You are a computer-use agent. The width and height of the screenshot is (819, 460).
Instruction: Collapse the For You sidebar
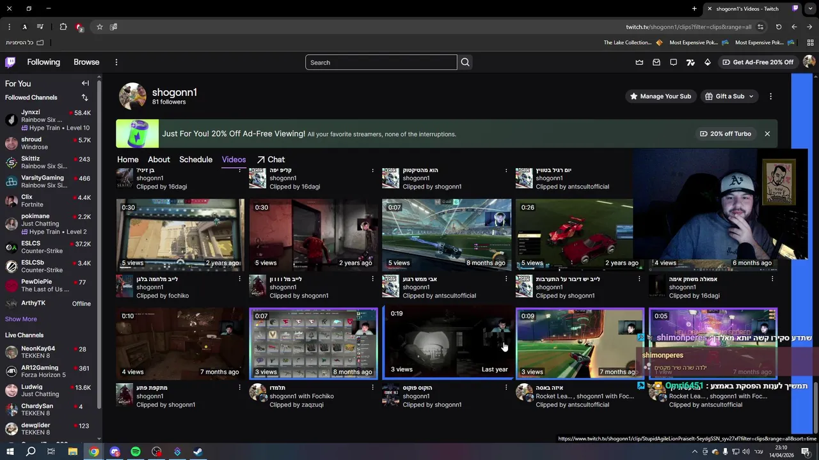(x=85, y=83)
